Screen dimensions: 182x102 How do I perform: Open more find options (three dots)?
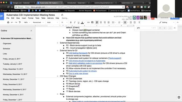170,28
